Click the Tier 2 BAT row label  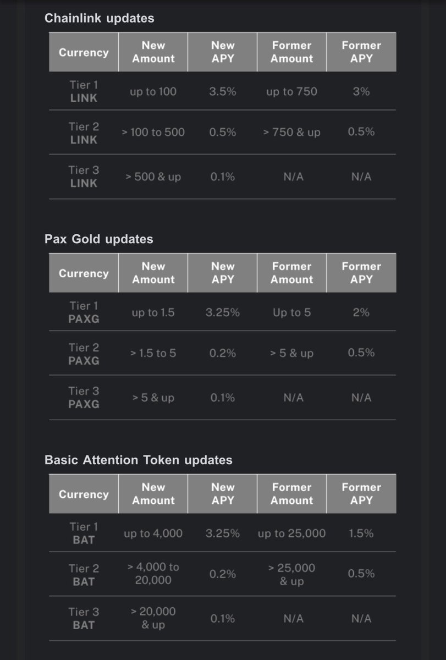[84, 575]
